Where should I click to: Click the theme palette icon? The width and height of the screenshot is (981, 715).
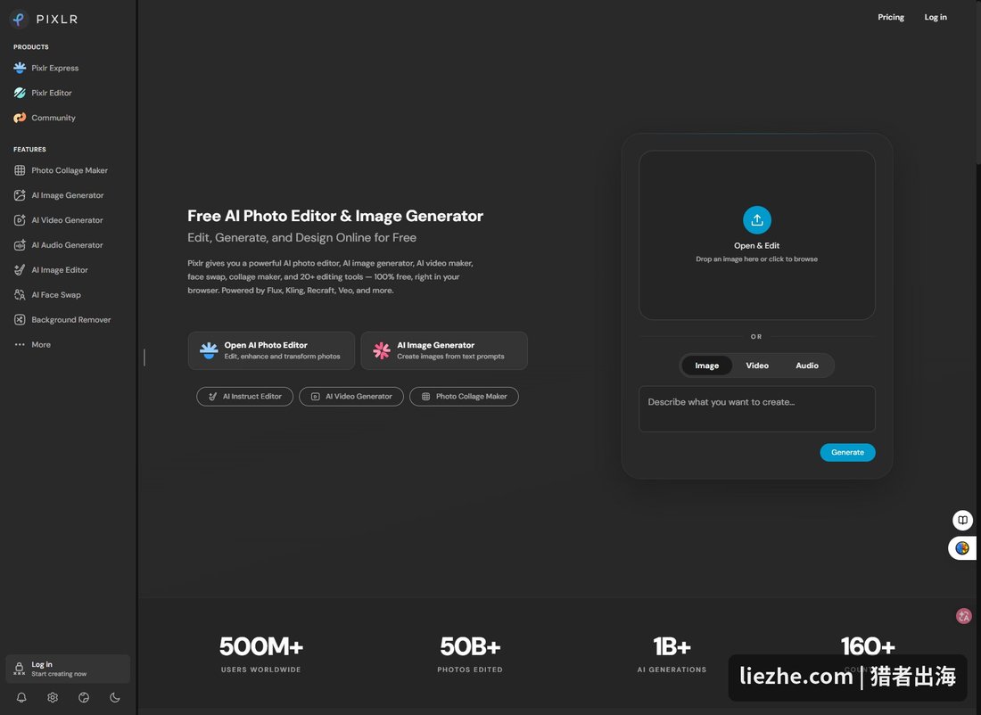click(84, 697)
